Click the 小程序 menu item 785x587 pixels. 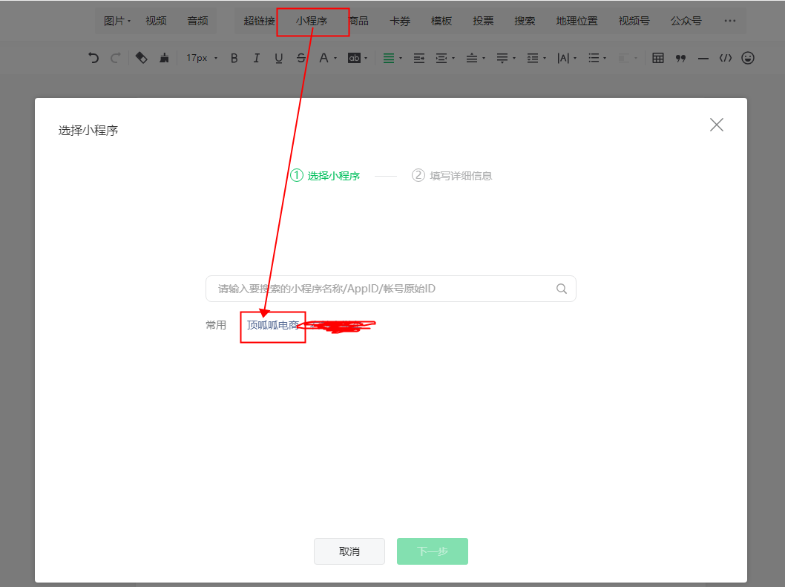[x=312, y=21]
